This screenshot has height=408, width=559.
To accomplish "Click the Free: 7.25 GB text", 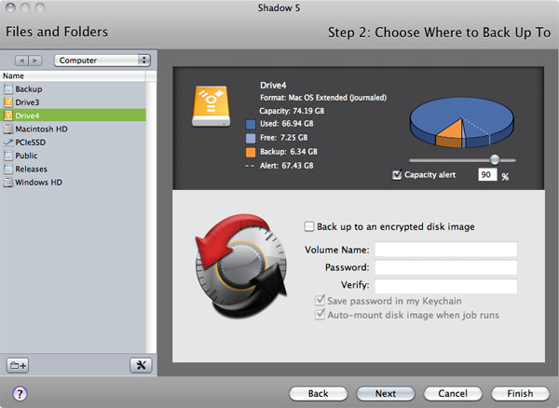I will pos(284,138).
